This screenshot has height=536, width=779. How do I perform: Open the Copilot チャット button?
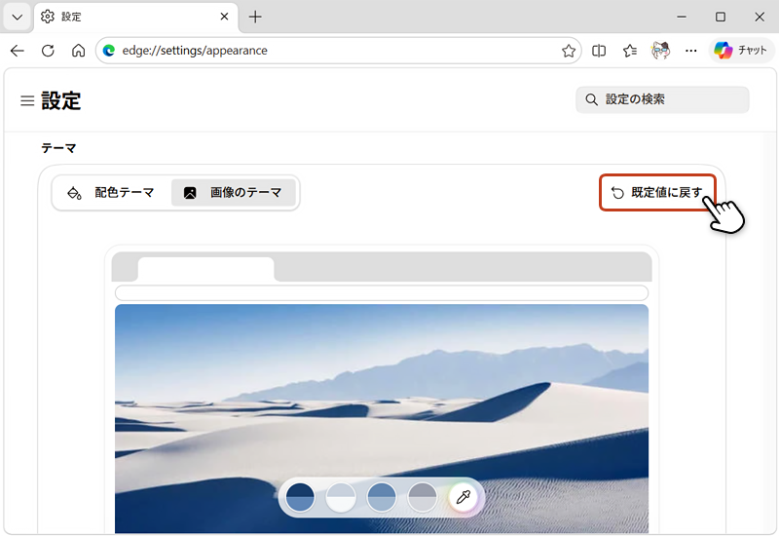741,51
